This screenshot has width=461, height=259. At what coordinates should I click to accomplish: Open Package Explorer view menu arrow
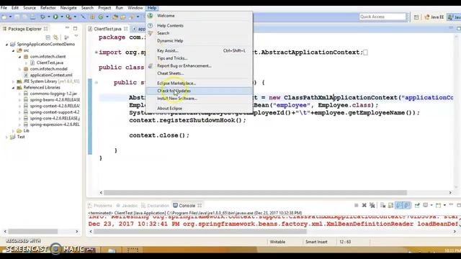click(x=76, y=36)
